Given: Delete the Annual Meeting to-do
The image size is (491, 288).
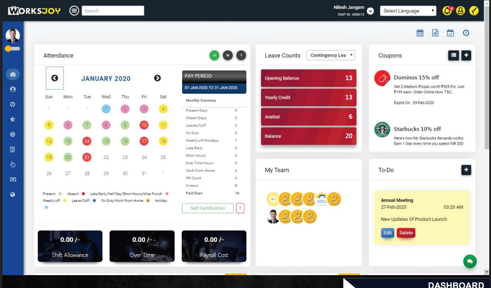Looking at the screenshot, I should (x=406, y=233).
